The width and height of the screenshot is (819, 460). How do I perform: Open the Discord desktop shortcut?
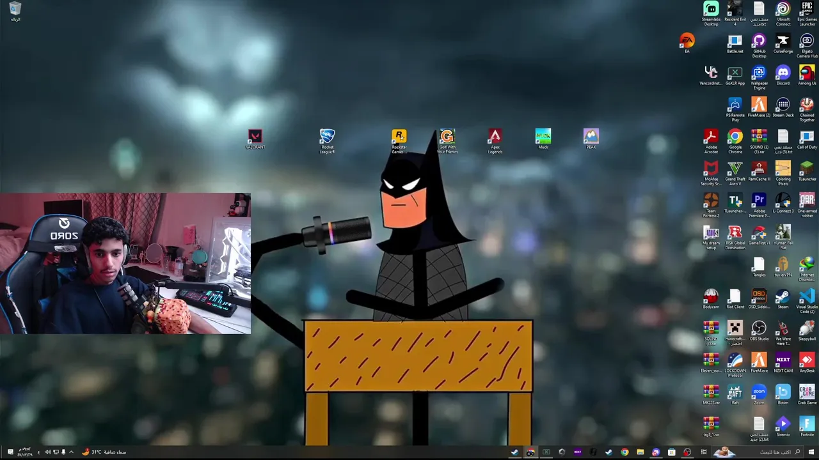(x=783, y=75)
